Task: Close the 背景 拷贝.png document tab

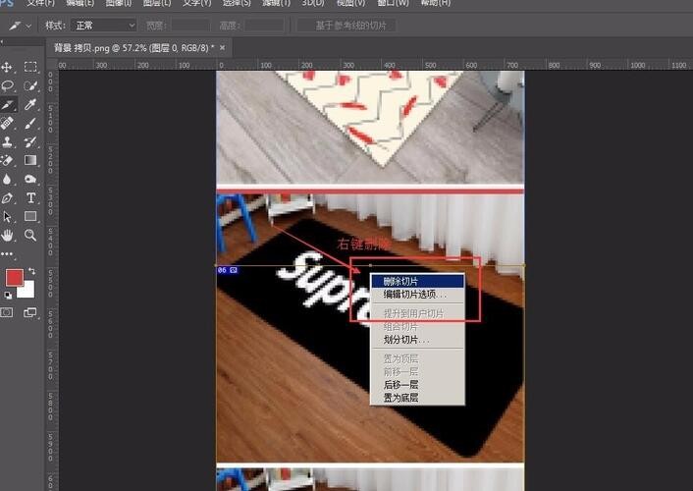Action: click(x=222, y=47)
